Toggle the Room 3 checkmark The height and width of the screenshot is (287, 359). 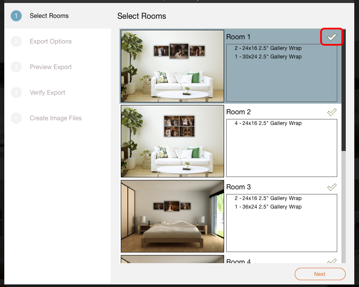pyautogui.click(x=332, y=187)
